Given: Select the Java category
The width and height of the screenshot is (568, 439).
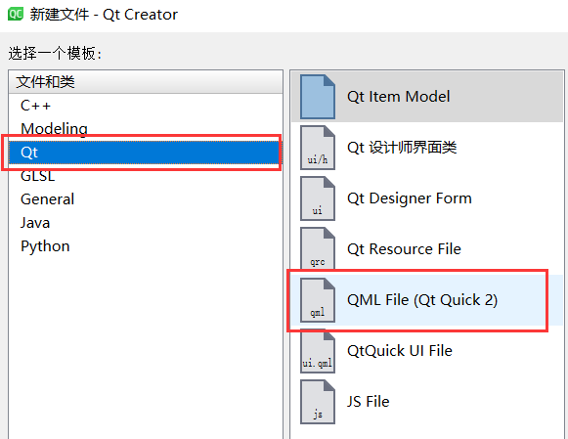Looking at the screenshot, I should 146,223.
